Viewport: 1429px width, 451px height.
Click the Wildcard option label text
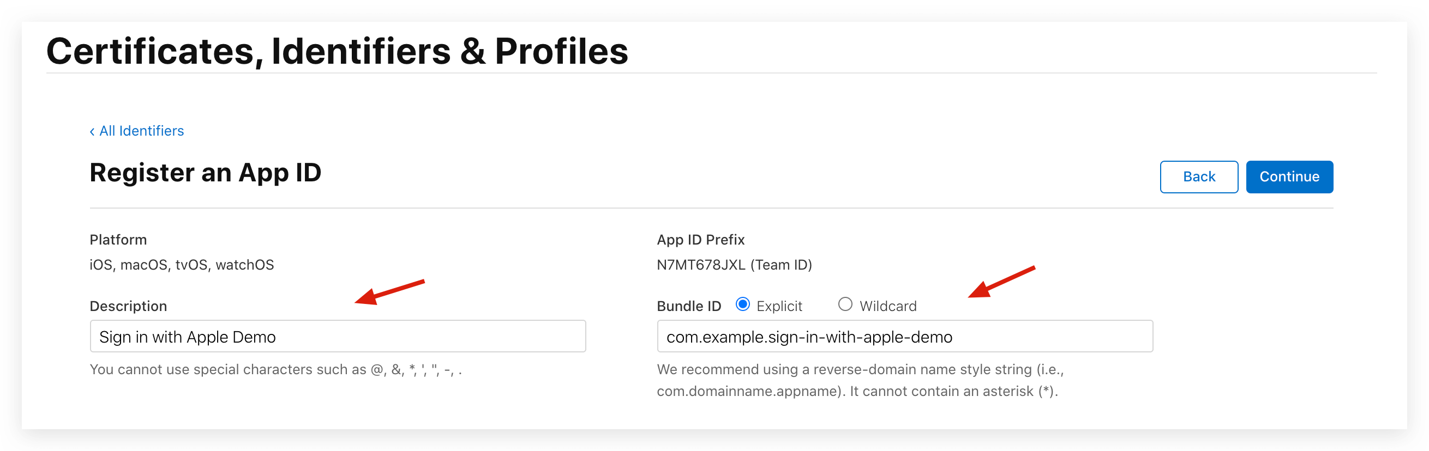click(887, 306)
